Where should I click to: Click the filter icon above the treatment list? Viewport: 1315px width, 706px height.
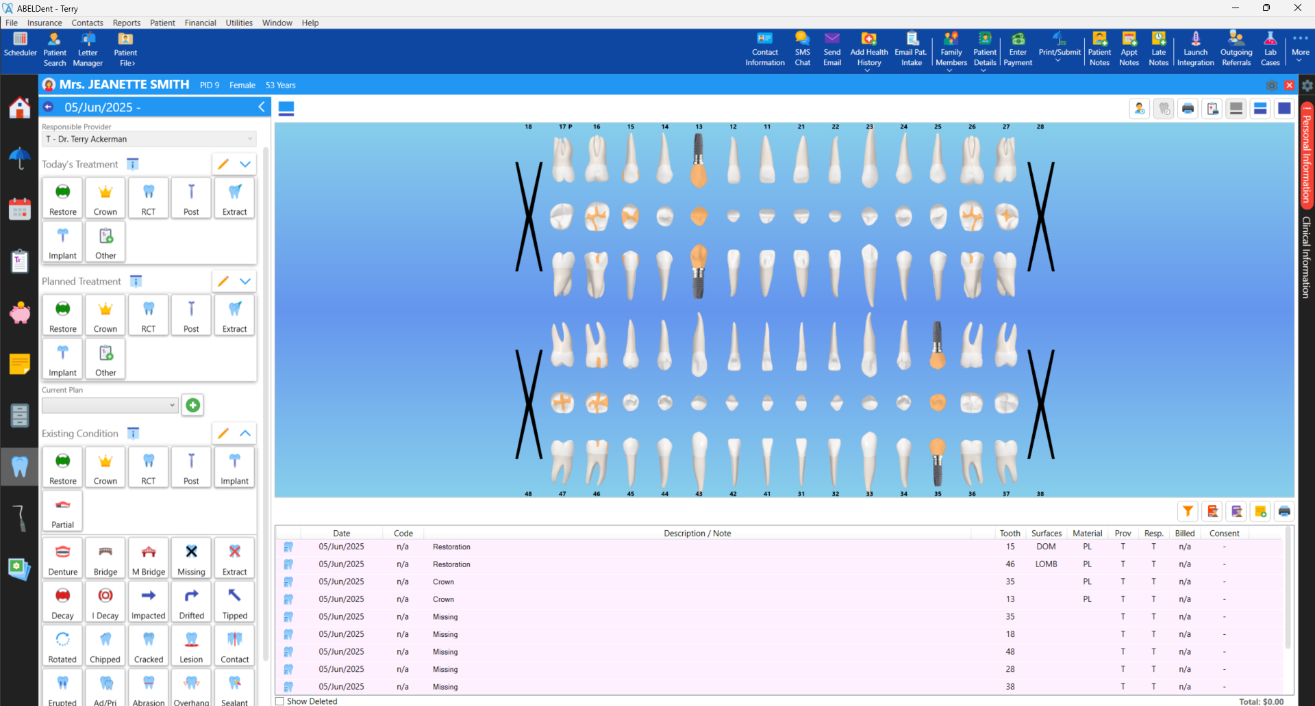1188,511
